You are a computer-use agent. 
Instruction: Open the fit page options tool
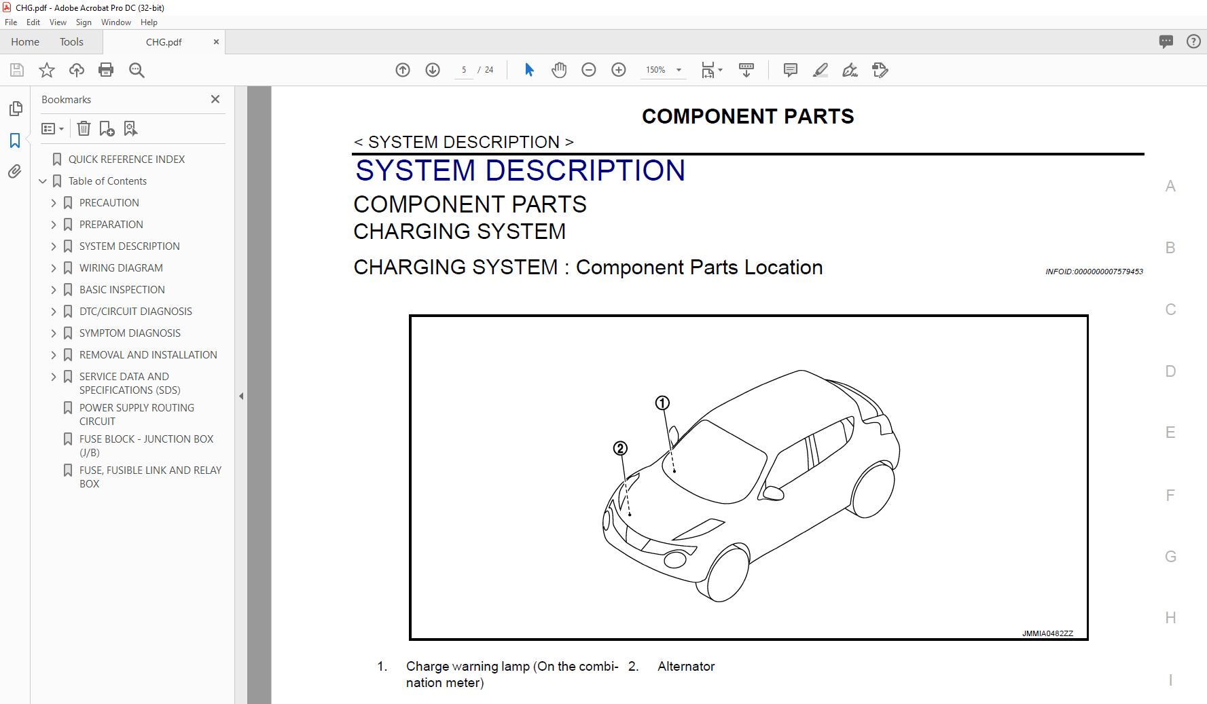coord(711,70)
